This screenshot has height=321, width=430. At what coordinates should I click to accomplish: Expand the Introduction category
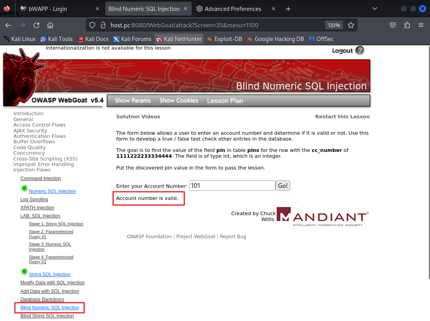pyautogui.click(x=29, y=113)
